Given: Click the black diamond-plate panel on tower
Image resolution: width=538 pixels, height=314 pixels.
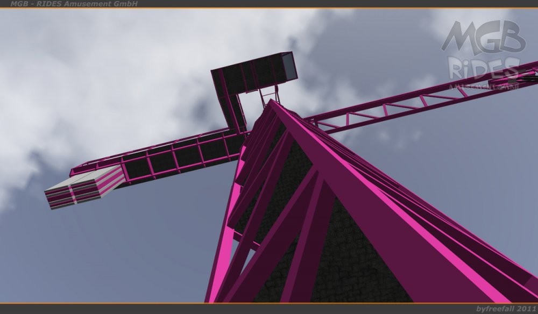Looking at the screenshot, I should [x=350, y=258].
